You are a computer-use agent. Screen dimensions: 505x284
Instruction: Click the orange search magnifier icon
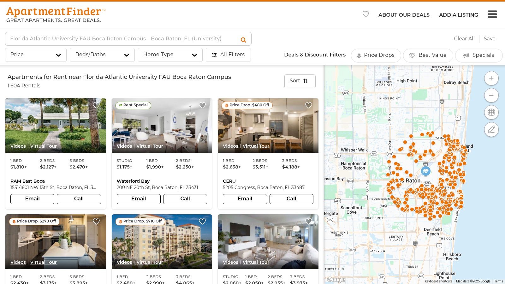click(243, 40)
